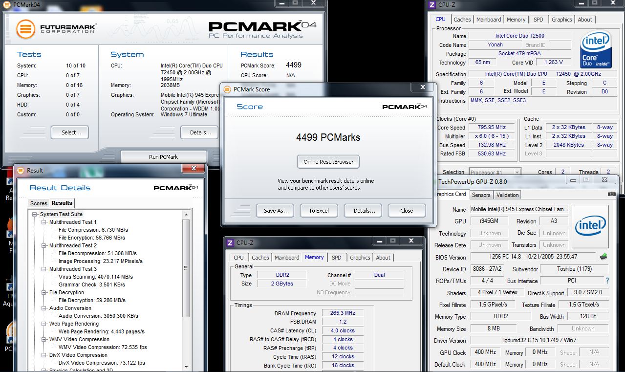Click the Futuremark Corporation orange logo
The width and height of the screenshot is (625, 372).
[25, 29]
